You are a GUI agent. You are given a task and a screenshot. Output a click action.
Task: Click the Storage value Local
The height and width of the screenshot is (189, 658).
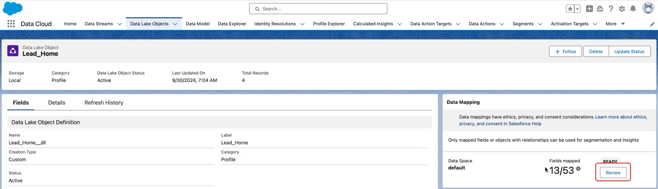tap(15, 80)
